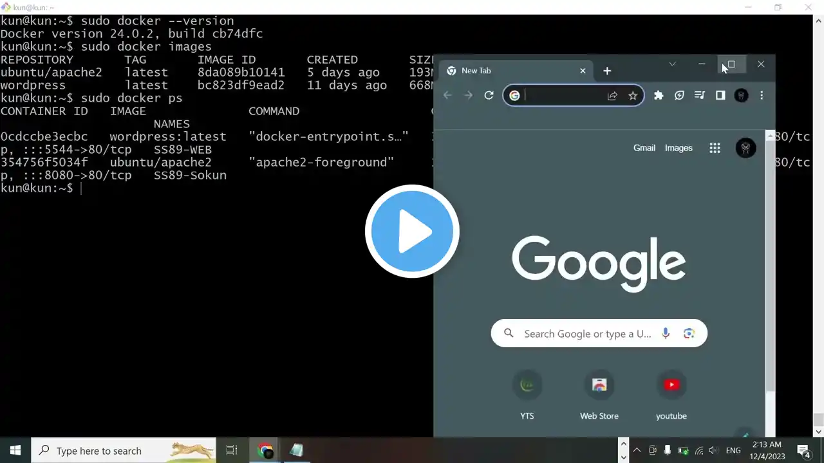Open the Gmail link

coord(644,148)
